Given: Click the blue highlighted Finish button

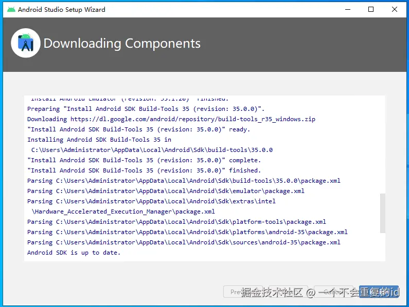Looking at the screenshot, I should tap(379, 292).
